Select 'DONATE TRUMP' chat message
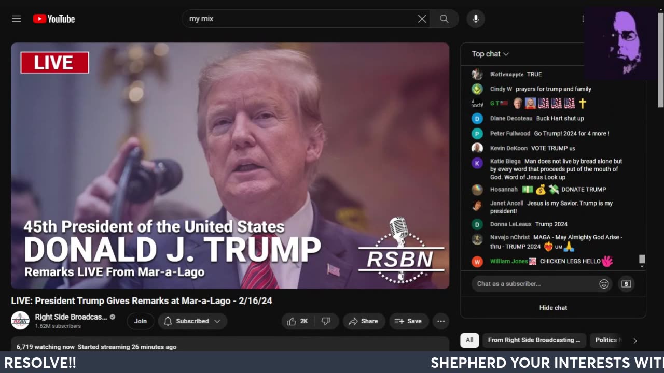The width and height of the screenshot is (664, 373). point(584,190)
